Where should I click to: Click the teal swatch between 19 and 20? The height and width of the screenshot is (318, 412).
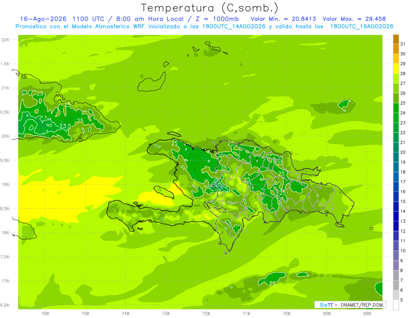396,157
